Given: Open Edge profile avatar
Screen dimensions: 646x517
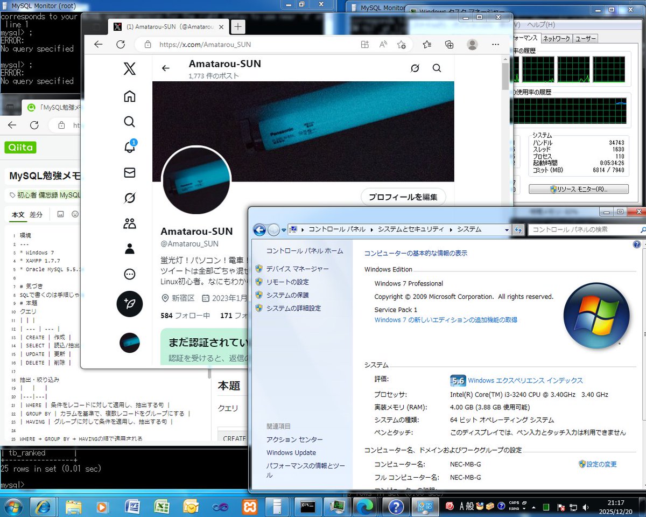Looking at the screenshot, I should point(472,45).
